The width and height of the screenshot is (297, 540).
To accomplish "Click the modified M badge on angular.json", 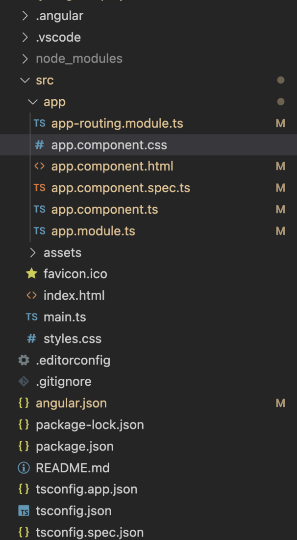I will click(280, 403).
